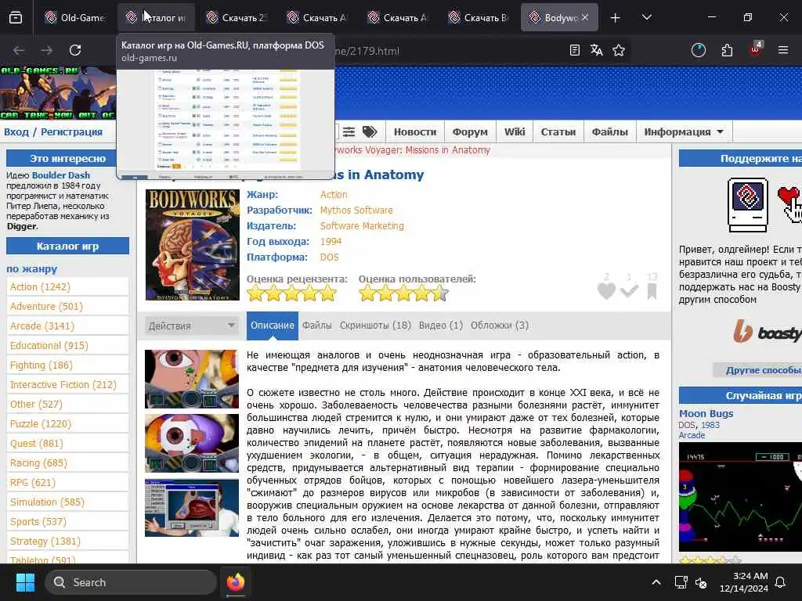Image resolution: width=802 pixels, height=601 pixels.
Task: Click the site tags icon
Action: pos(370,131)
